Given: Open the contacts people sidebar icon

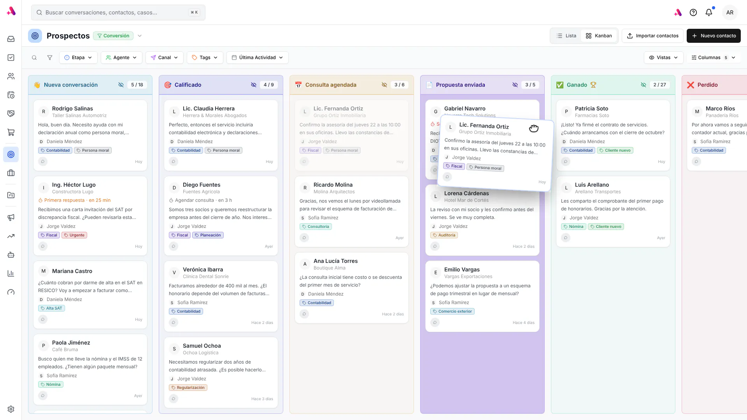Looking at the screenshot, I should tap(11, 76).
